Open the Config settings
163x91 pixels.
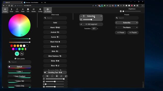coord(40,10)
